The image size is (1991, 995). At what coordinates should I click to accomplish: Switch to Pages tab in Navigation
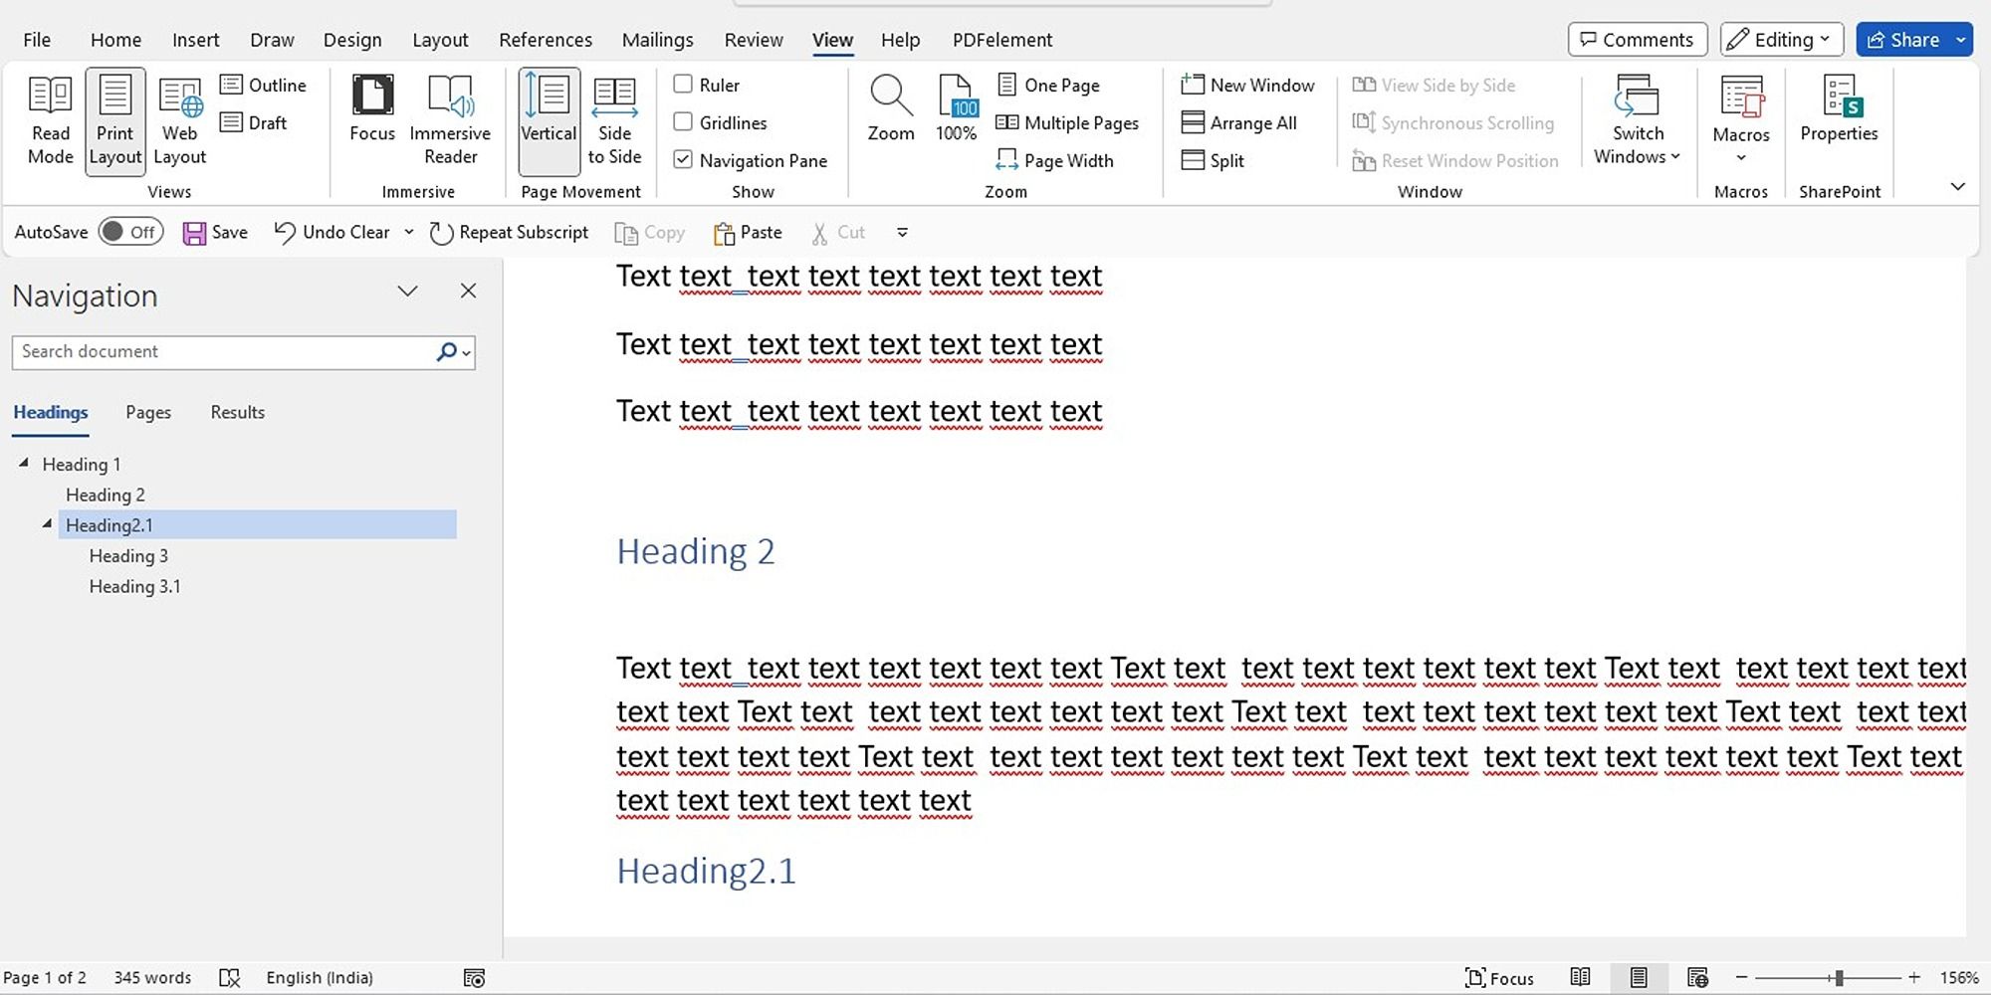click(148, 412)
